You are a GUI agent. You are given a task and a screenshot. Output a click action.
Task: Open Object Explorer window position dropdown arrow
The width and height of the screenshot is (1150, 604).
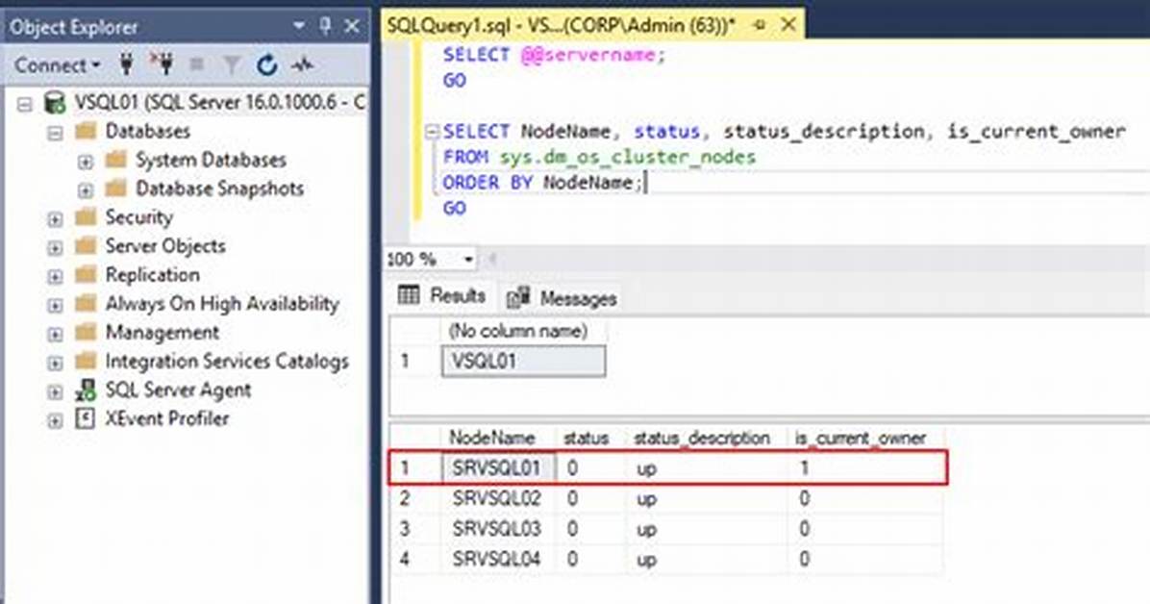[298, 26]
